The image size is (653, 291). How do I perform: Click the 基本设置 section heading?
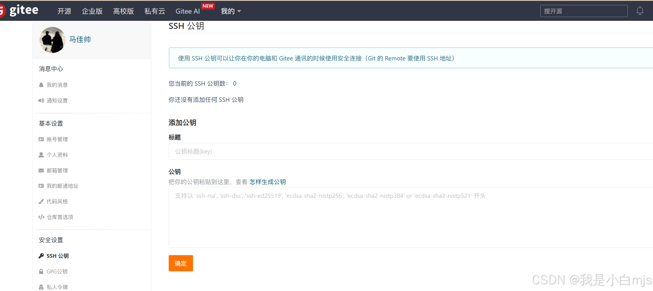click(51, 123)
